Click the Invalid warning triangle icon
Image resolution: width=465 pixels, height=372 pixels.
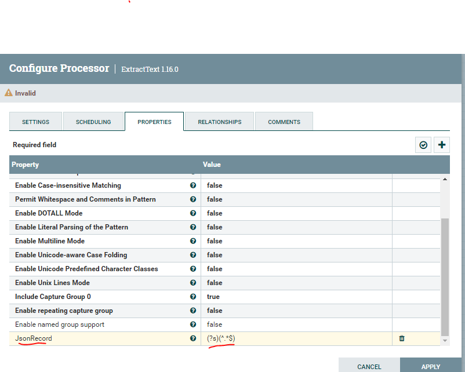point(9,93)
